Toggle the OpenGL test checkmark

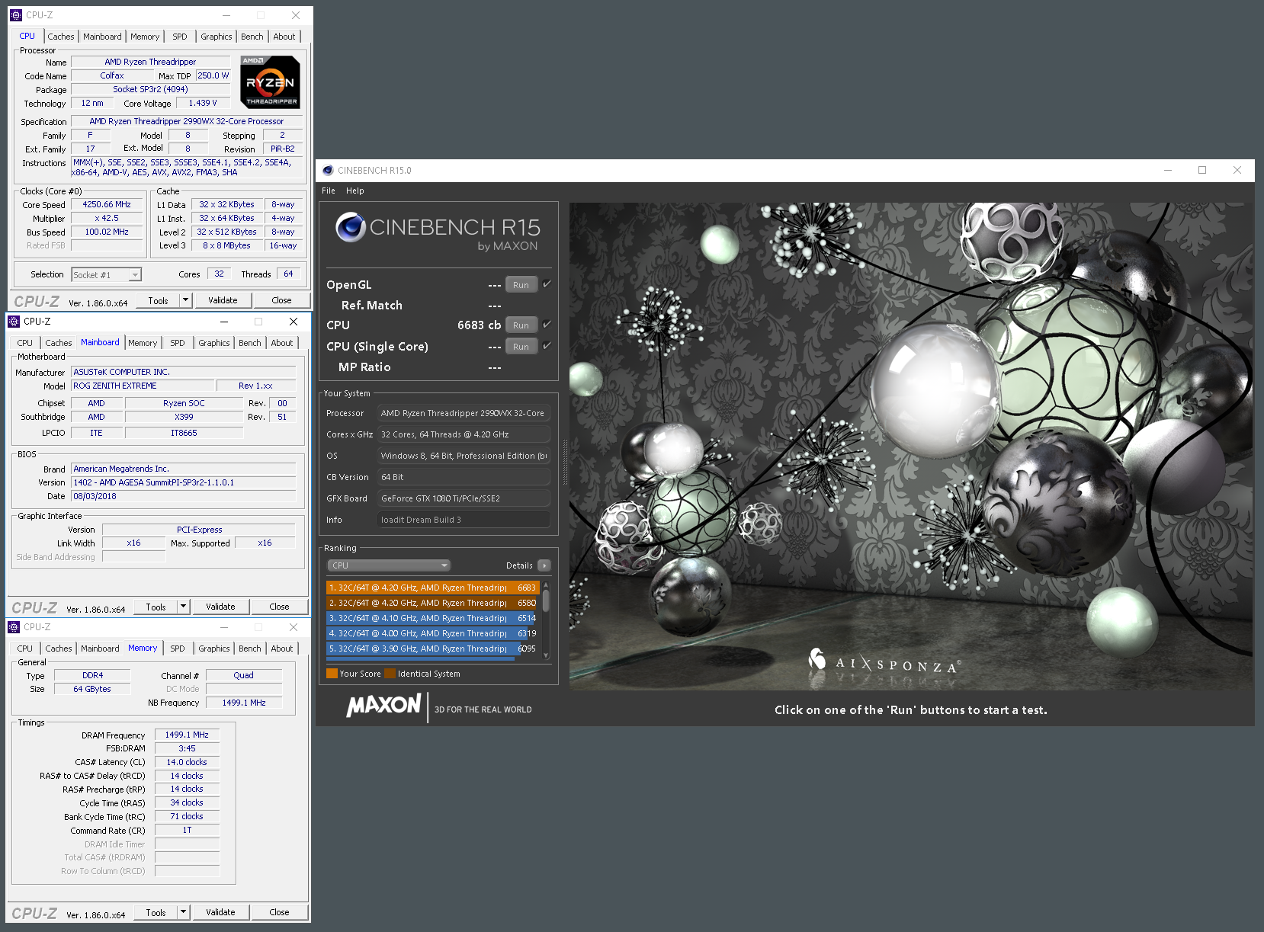click(x=547, y=284)
